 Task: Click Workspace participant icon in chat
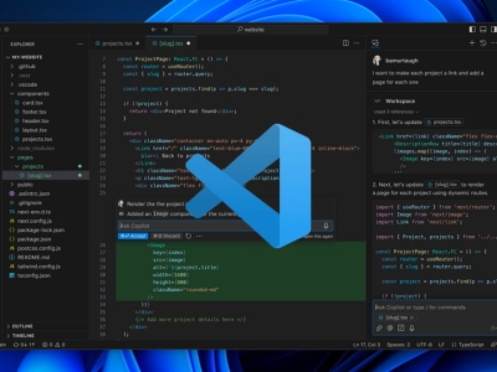pyautogui.click(x=377, y=101)
